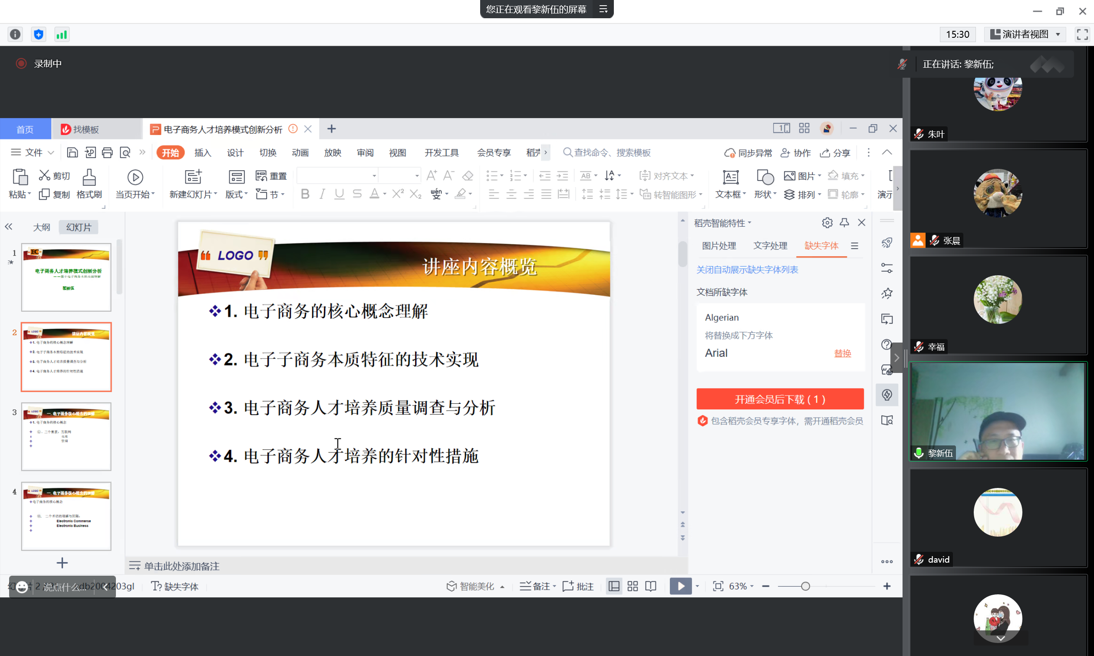Collapse the slide thumbnail panel
The width and height of the screenshot is (1094, 656).
pos(8,227)
